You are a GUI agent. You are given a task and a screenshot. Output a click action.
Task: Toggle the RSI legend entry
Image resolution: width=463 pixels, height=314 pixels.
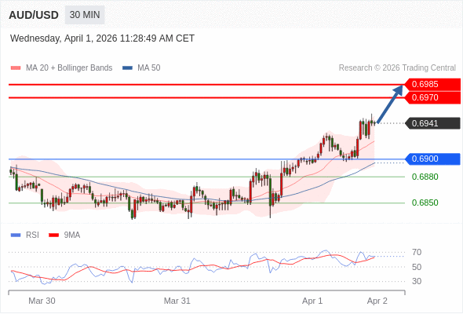(x=25, y=235)
